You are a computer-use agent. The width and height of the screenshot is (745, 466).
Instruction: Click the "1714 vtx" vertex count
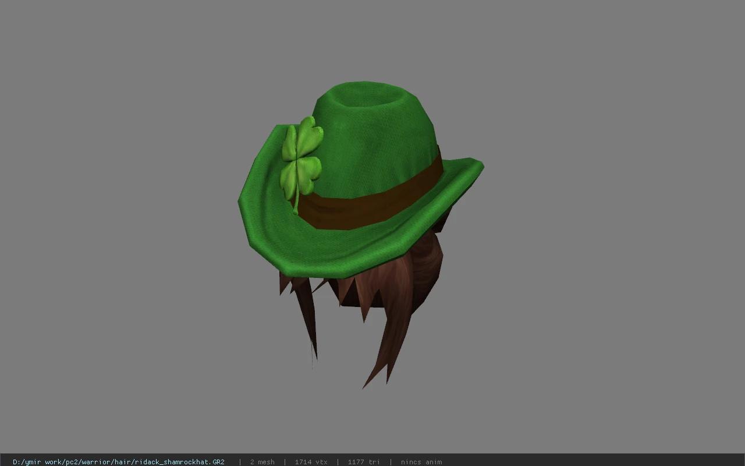(311, 462)
